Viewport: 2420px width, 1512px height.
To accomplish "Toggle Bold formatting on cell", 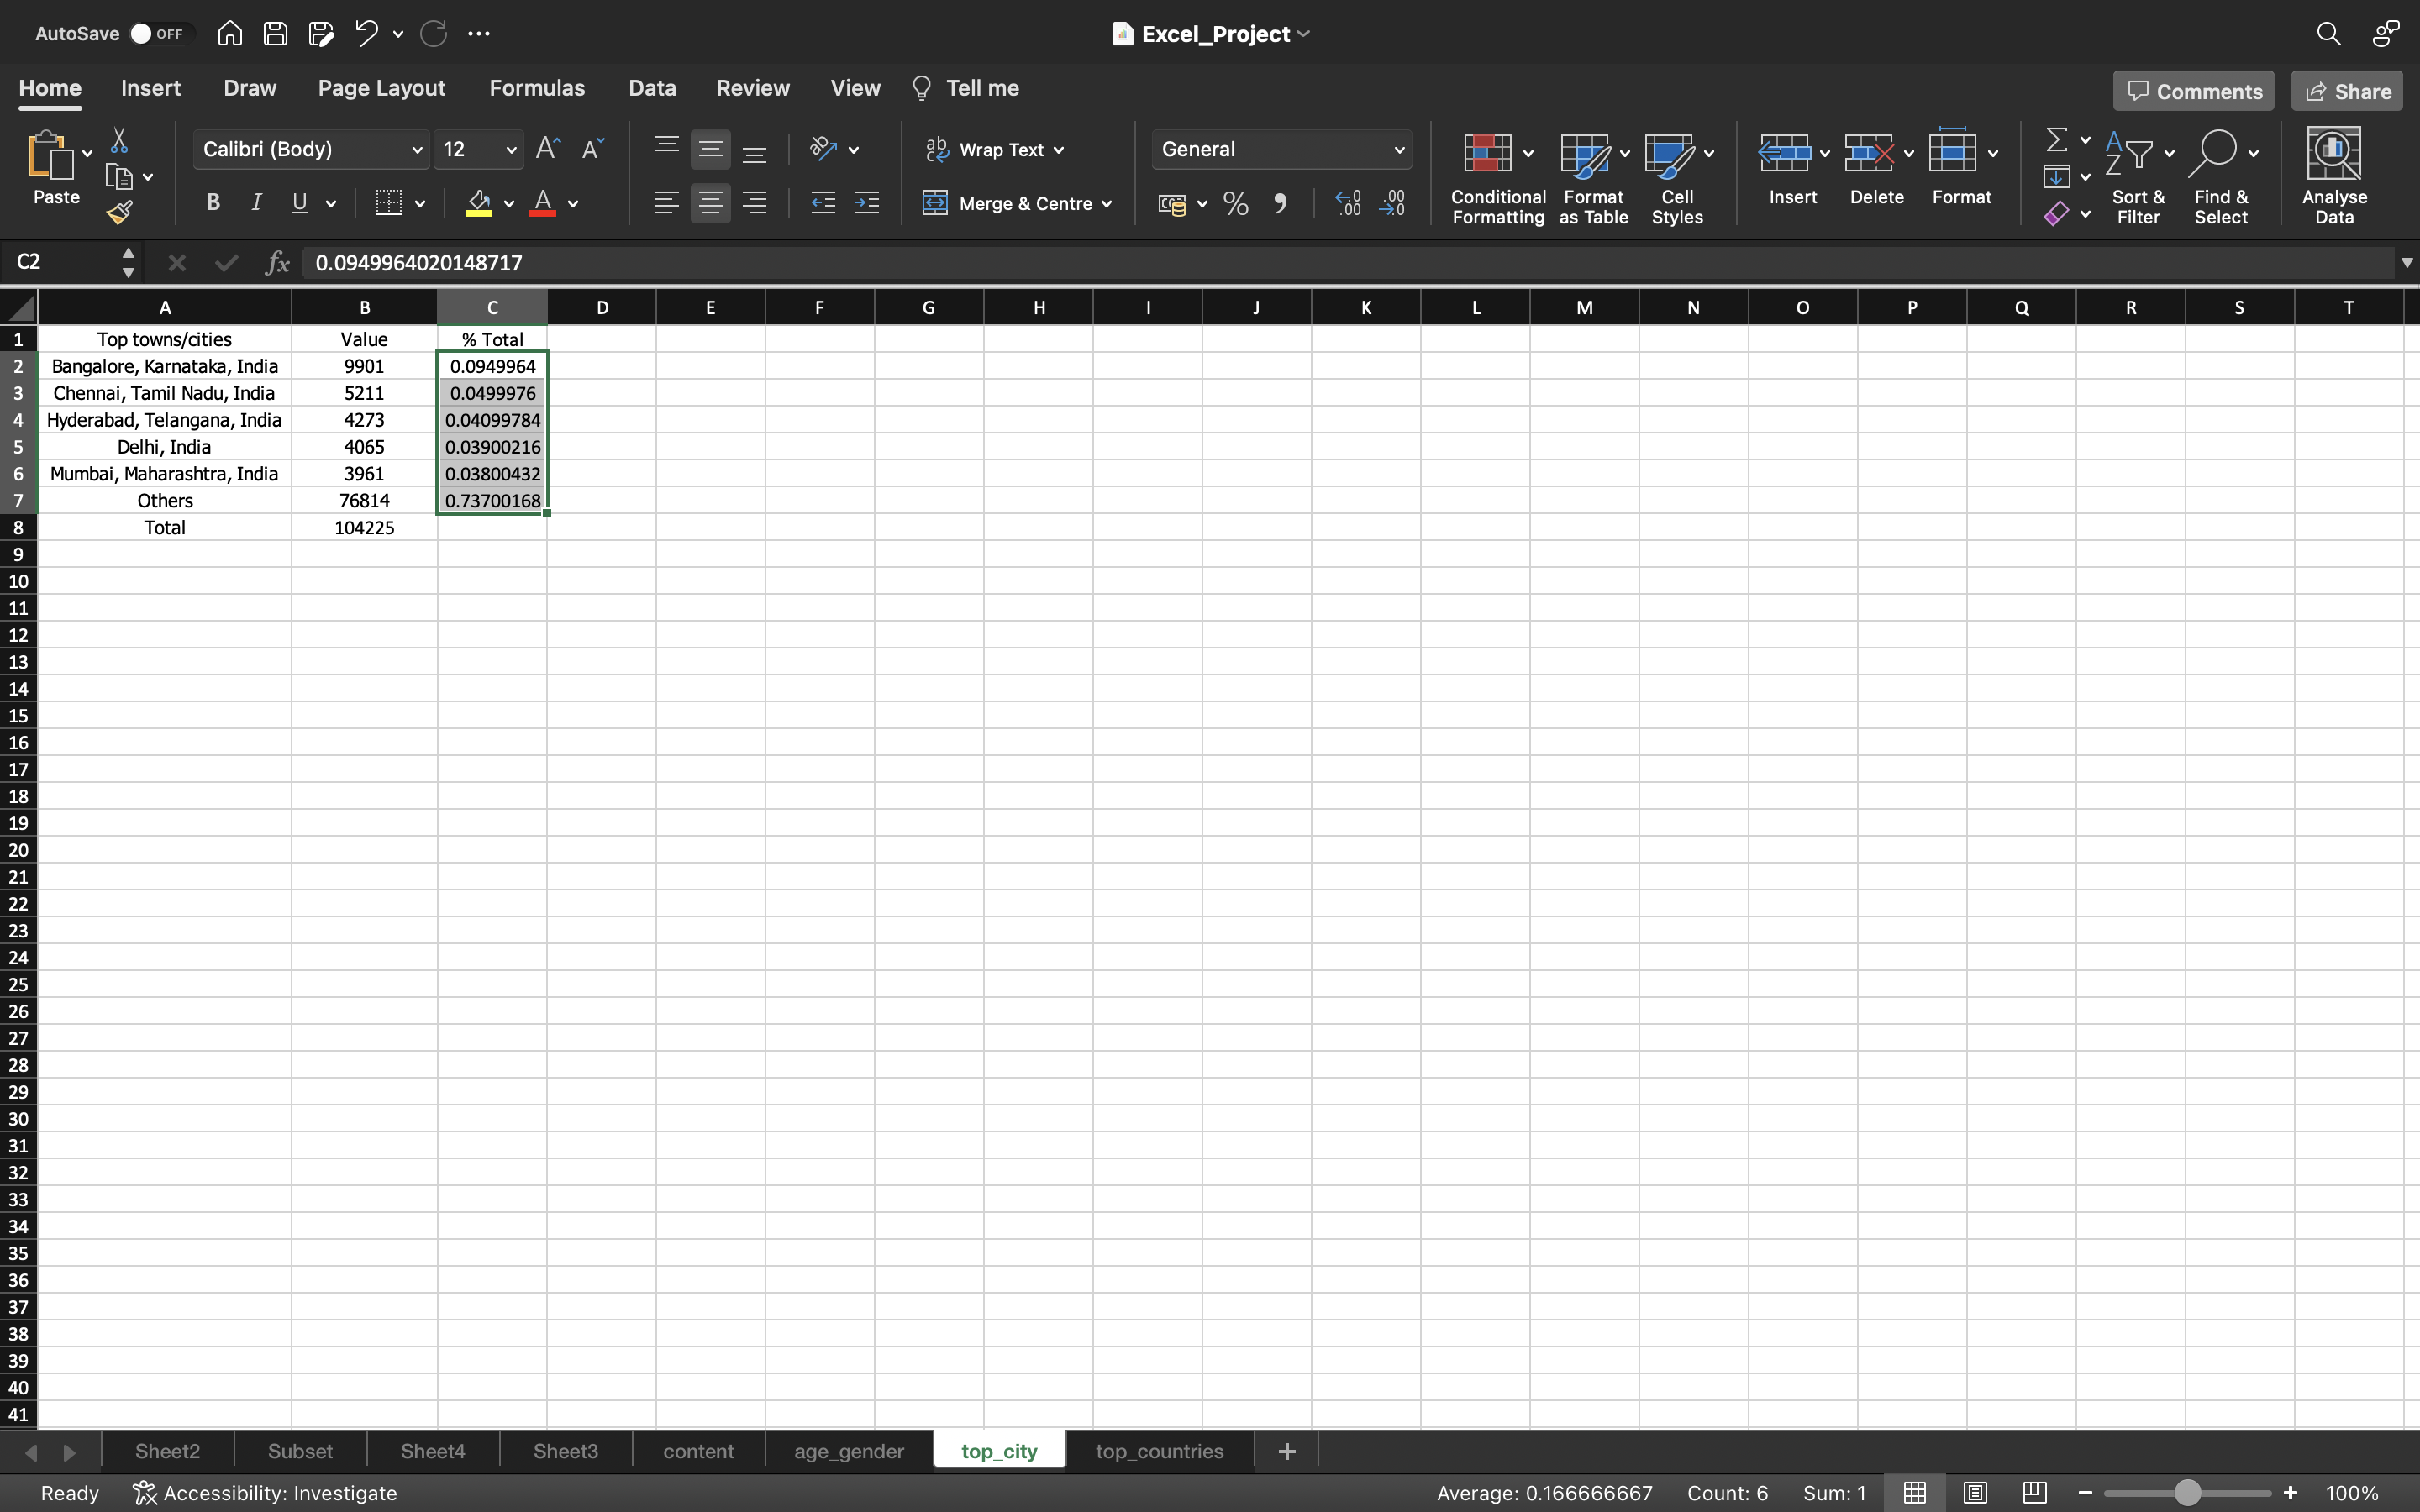I will point(213,204).
